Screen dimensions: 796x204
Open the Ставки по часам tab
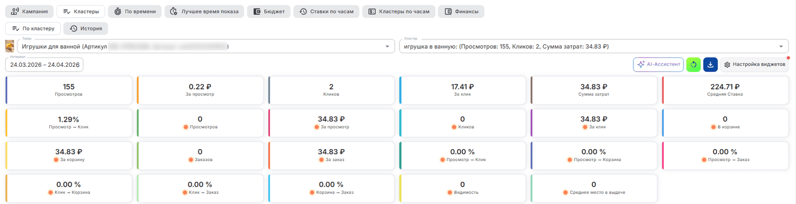click(326, 11)
